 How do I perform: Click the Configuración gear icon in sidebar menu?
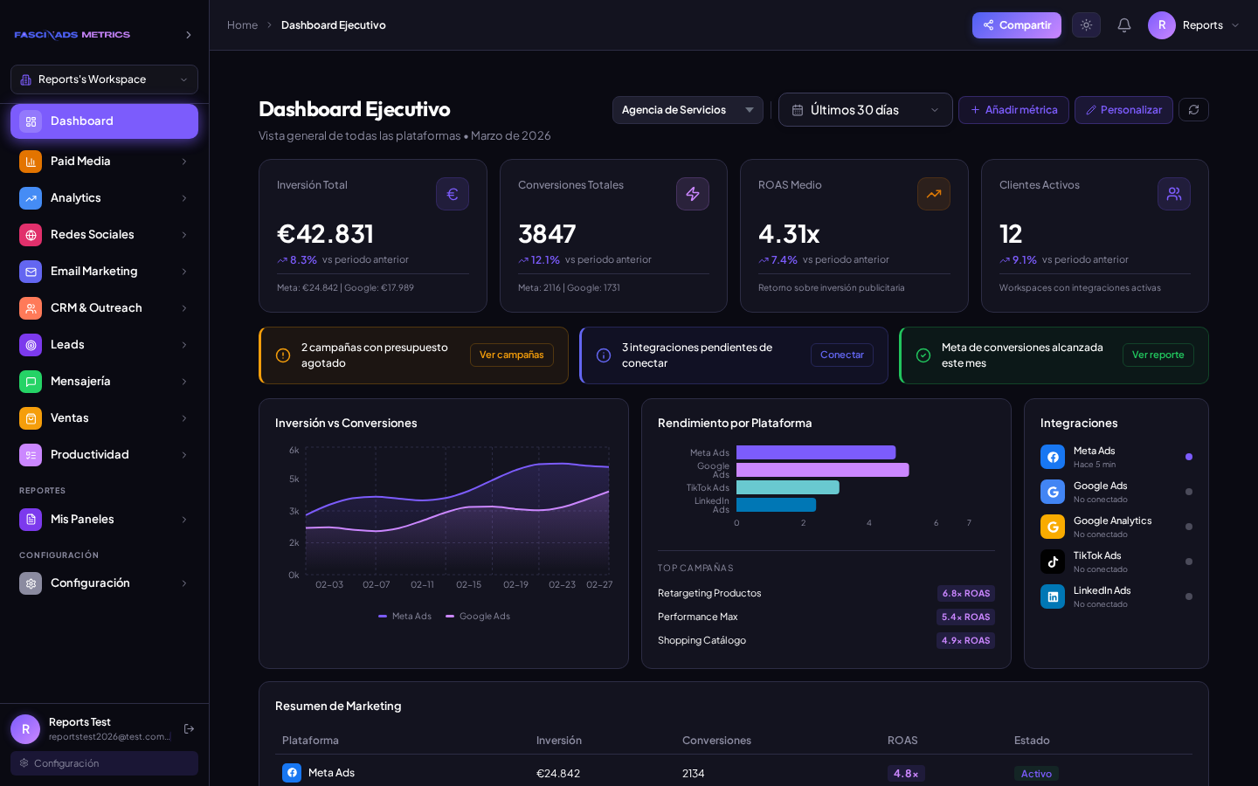click(x=31, y=583)
